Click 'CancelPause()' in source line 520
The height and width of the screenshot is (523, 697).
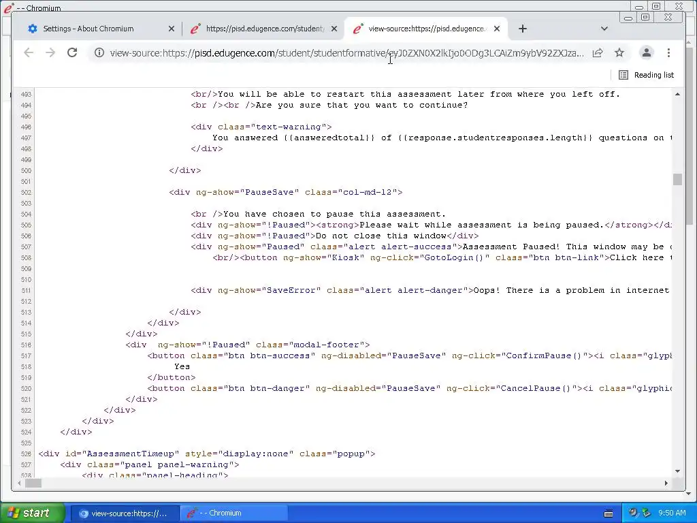click(535, 389)
